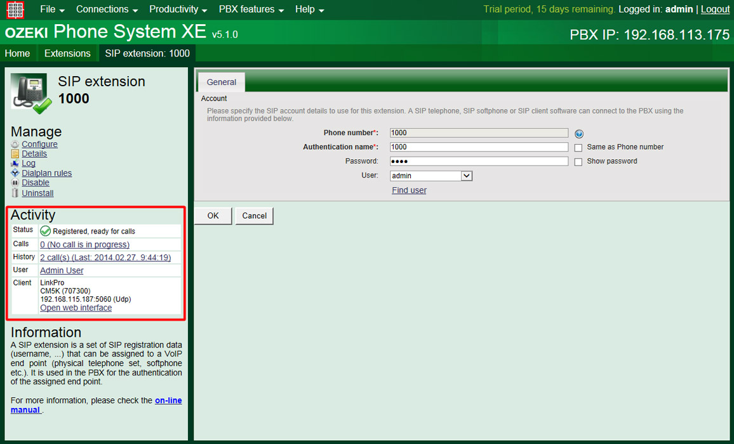The width and height of the screenshot is (734, 444).
Task: Click the Uninstall trash can icon
Action: tap(14, 193)
